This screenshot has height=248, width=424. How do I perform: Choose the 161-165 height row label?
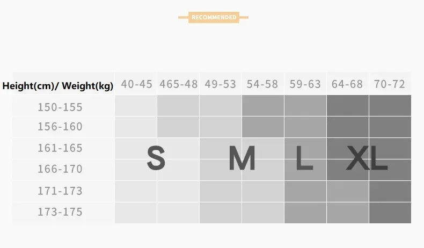tap(60, 148)
